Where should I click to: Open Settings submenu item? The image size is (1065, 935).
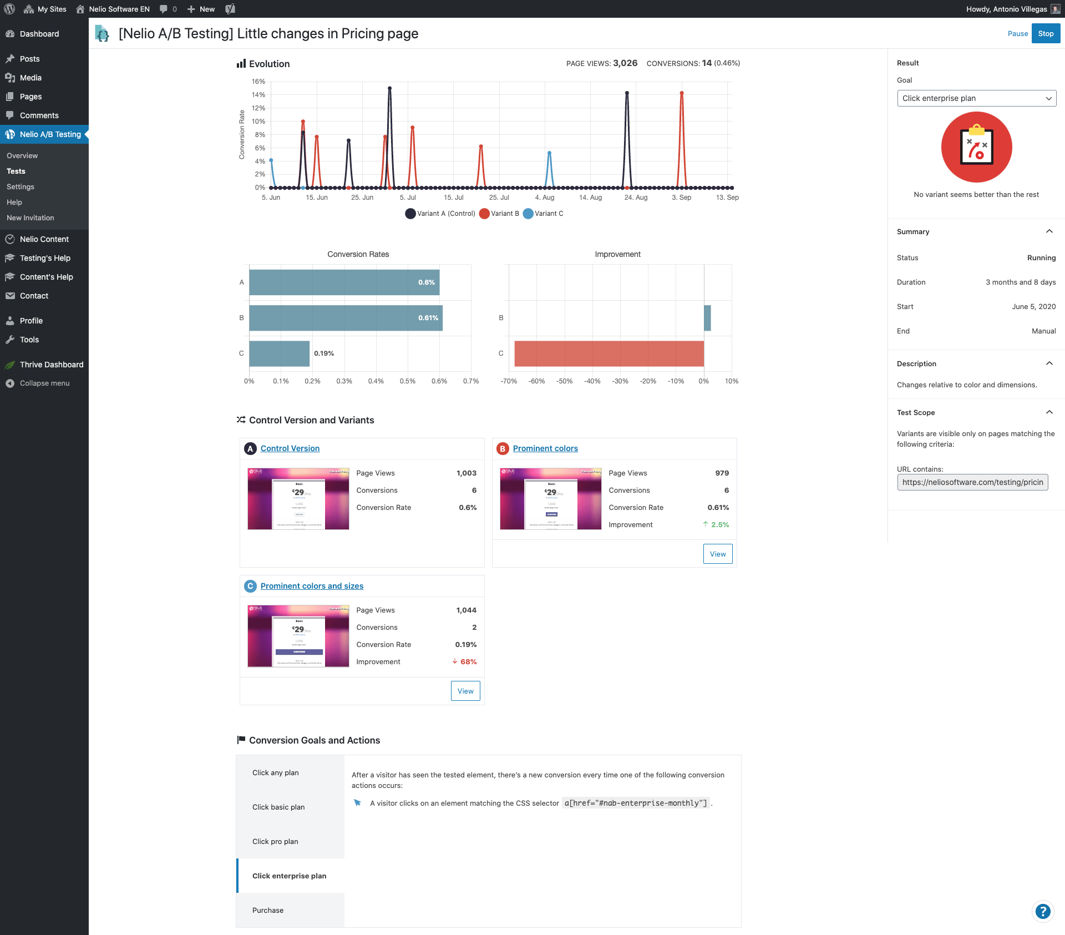(x=21, y=187)
